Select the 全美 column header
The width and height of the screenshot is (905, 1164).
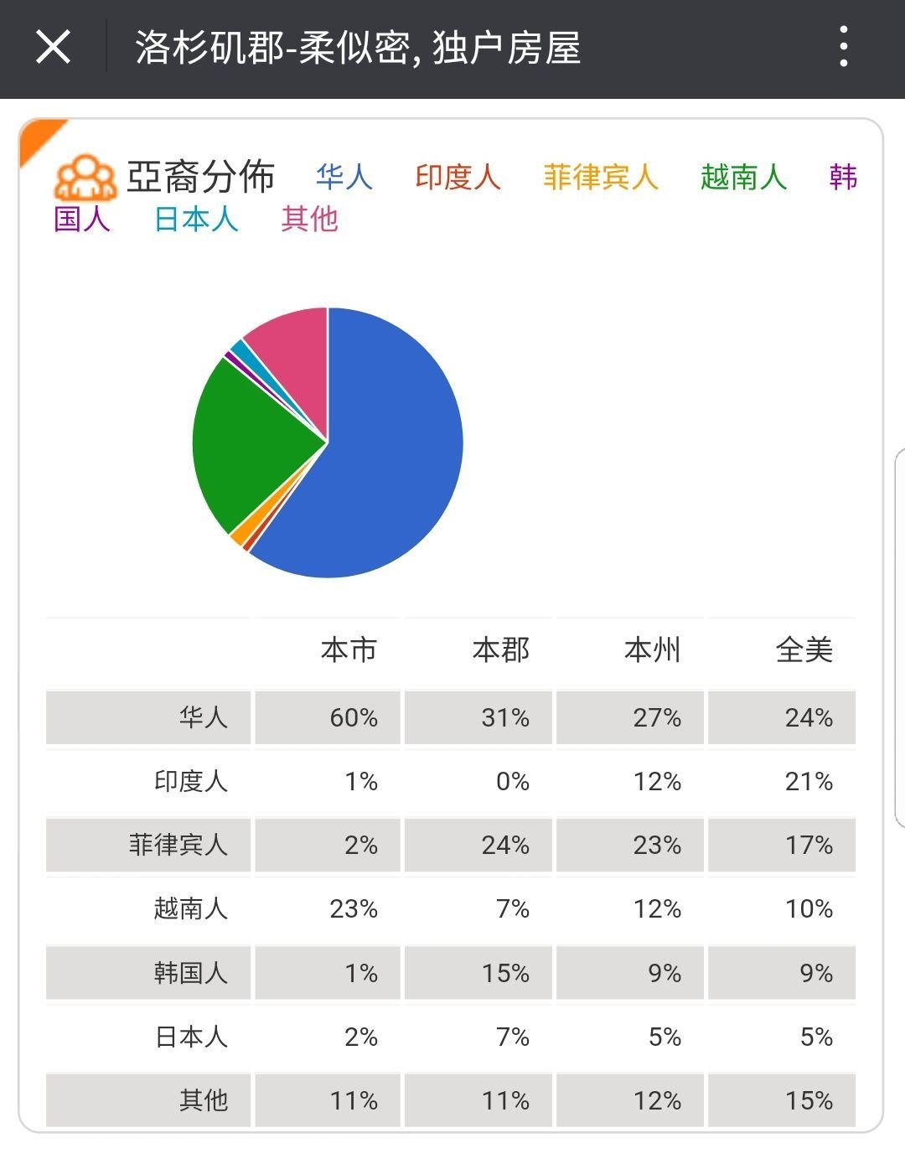pyautogui.click(x=804, y=649)
